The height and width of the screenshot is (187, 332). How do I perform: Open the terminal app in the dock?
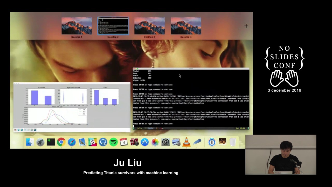coord(51,142)
